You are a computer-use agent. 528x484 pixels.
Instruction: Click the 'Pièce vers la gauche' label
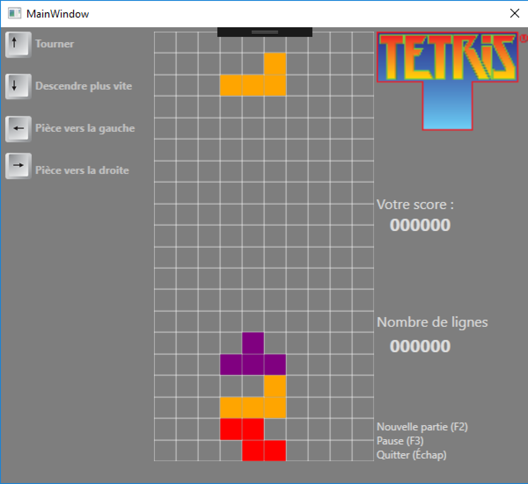point(85,128)
